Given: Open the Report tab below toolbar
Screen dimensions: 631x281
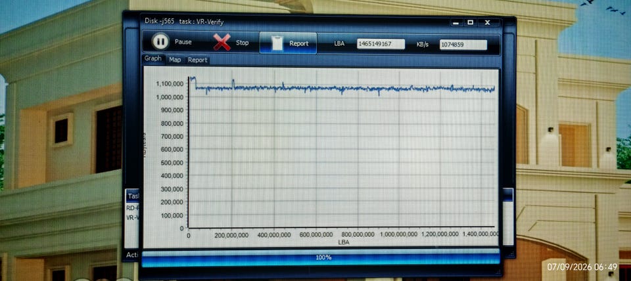Looking at the screenshot, I should 198,60.
